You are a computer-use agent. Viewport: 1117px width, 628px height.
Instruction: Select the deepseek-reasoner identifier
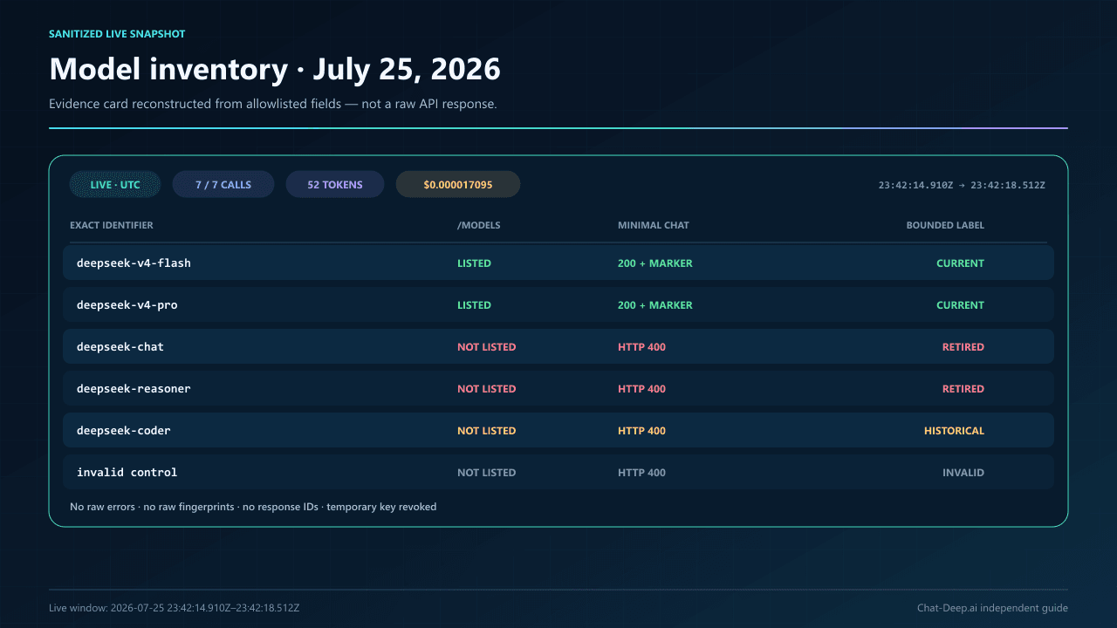click(x=134, y=388)
